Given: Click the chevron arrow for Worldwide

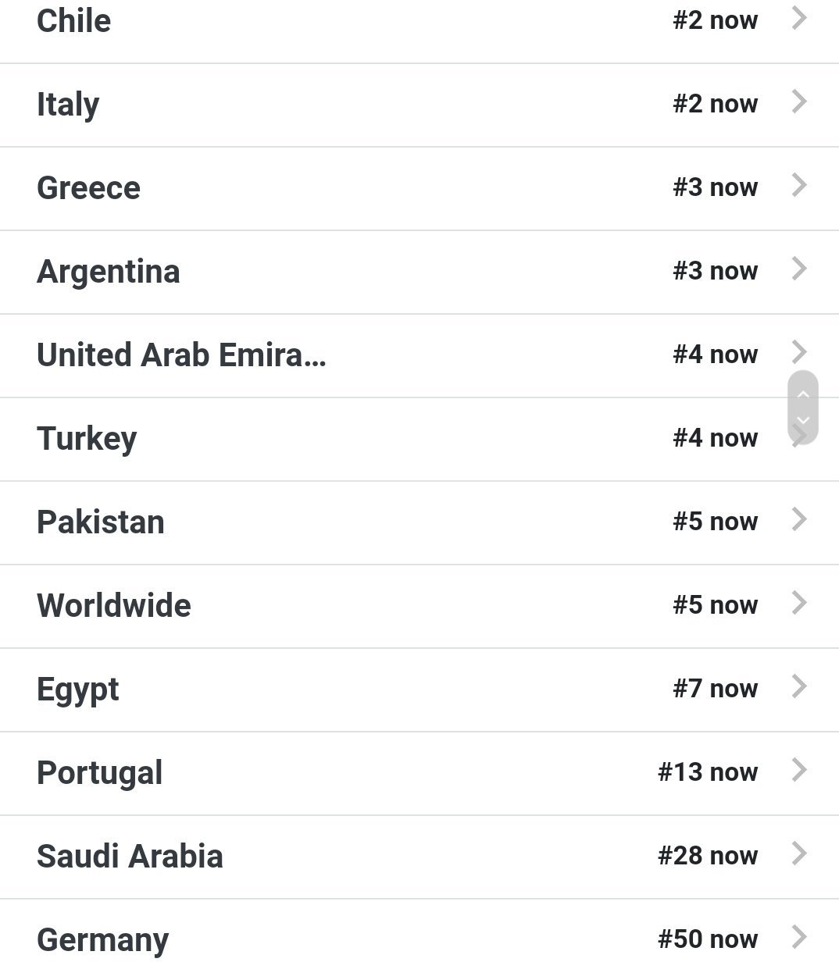Looking at the screenshot, I should tap(798, 603).
